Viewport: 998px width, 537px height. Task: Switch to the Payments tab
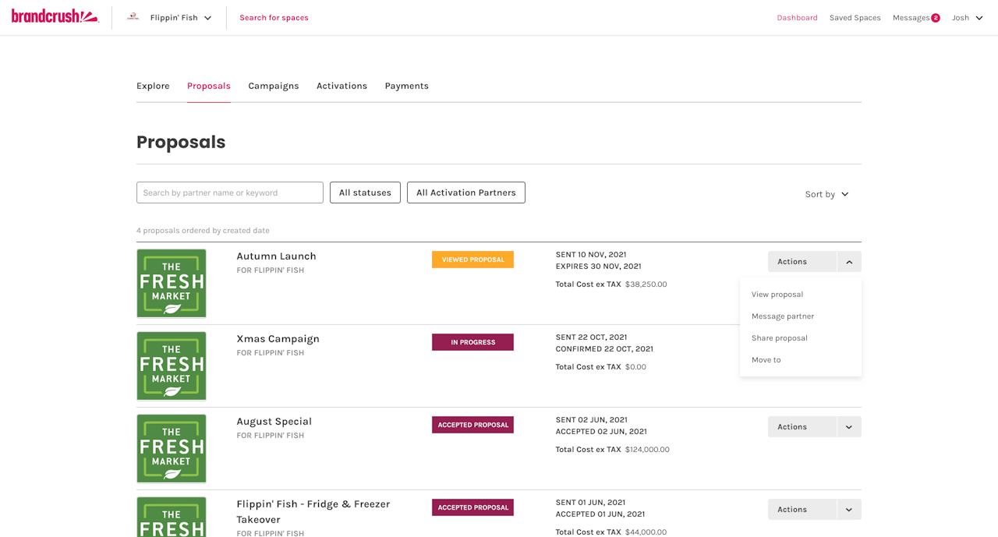pyautogui.click(x=406, y=86)
